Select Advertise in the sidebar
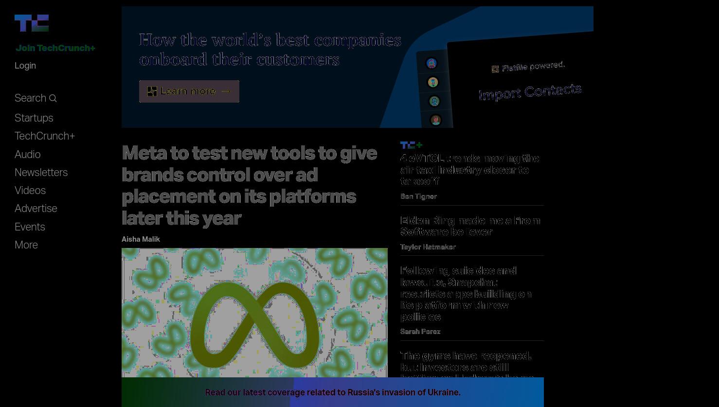 pyautogui.click(x=36, y=209)
